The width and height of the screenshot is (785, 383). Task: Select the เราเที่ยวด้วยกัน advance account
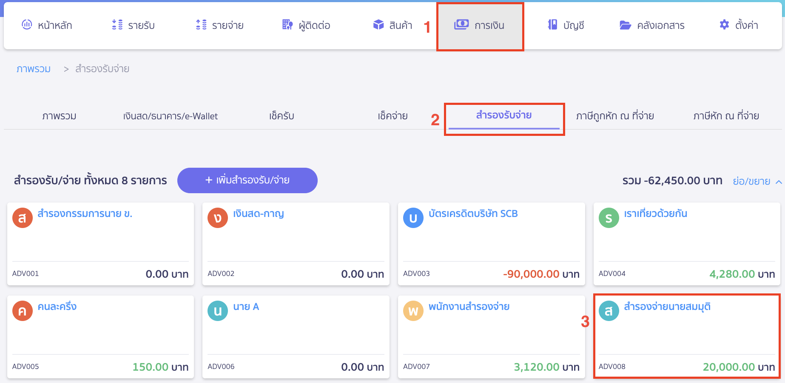(x=655, y=214)
